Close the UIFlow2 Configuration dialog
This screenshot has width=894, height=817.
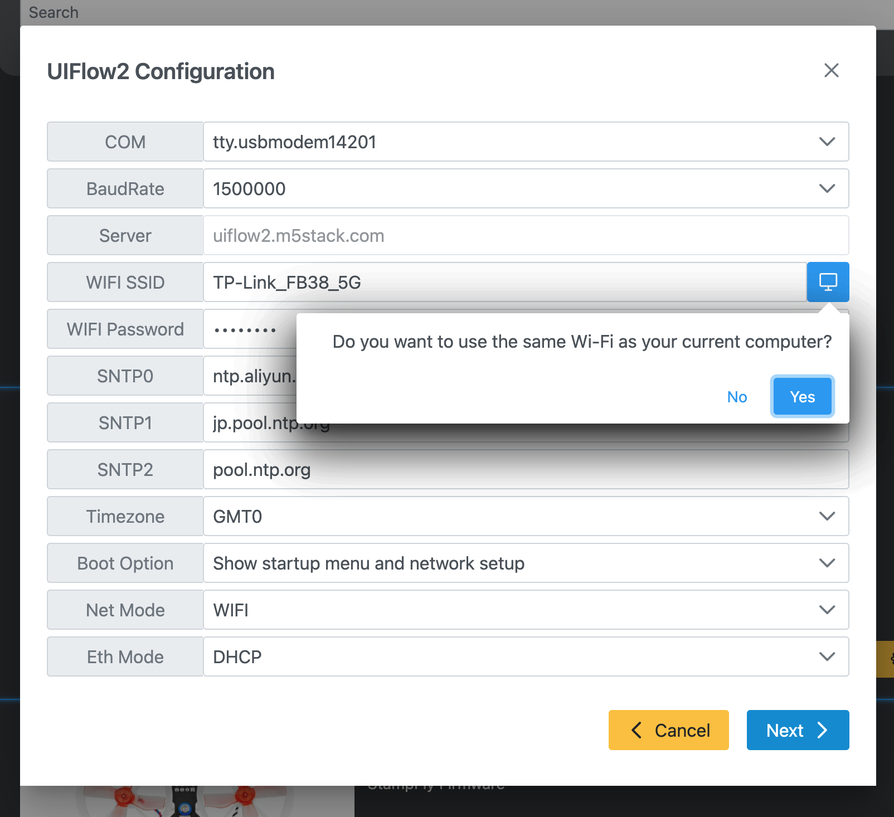[x=831, y=71]
